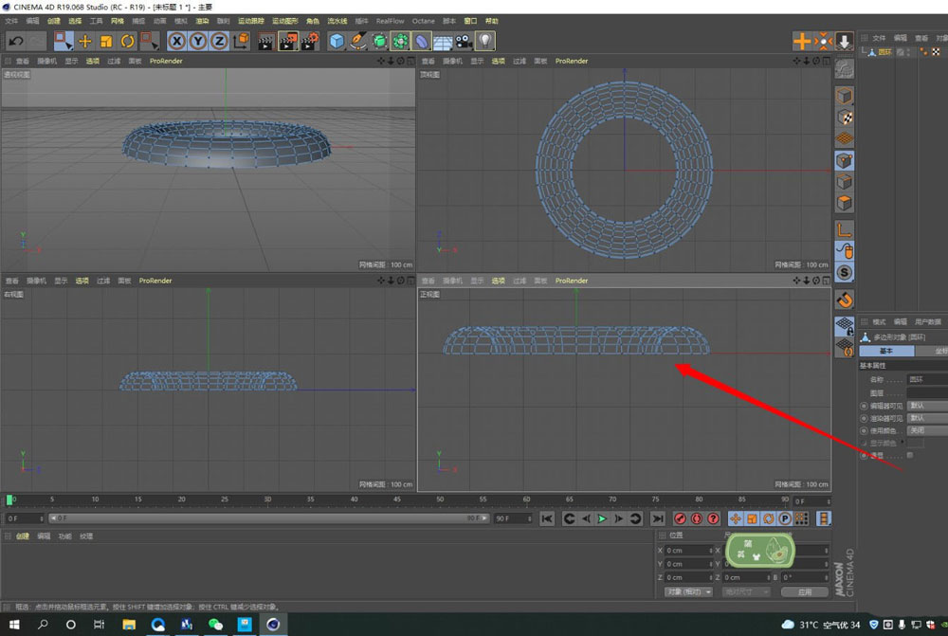Open the 使用颜色 dropdown
This screenshot has height=636, width=948.
[x=926, y=429]
